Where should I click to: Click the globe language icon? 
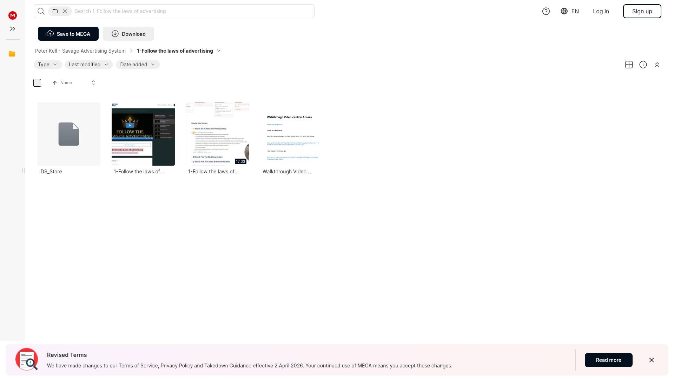(x=564, y=11)
